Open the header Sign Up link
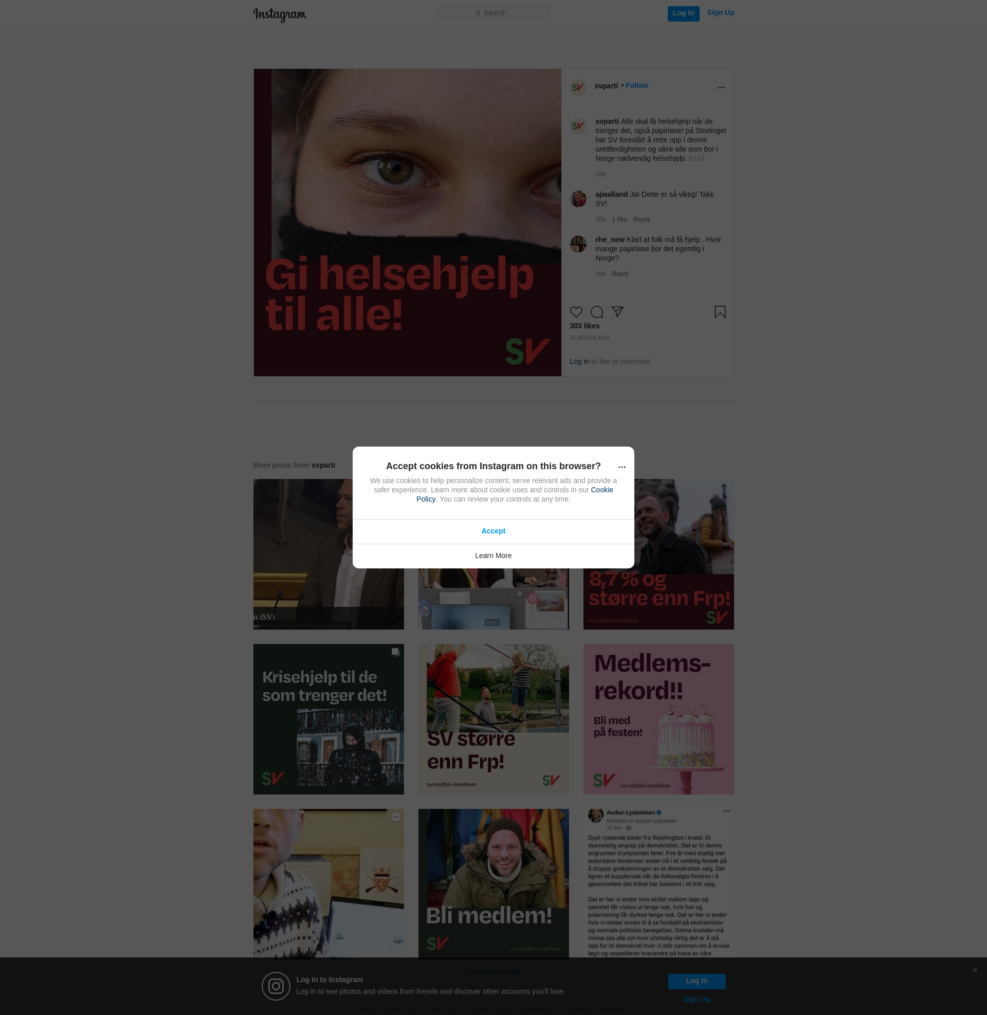 (x=720, y=13)
